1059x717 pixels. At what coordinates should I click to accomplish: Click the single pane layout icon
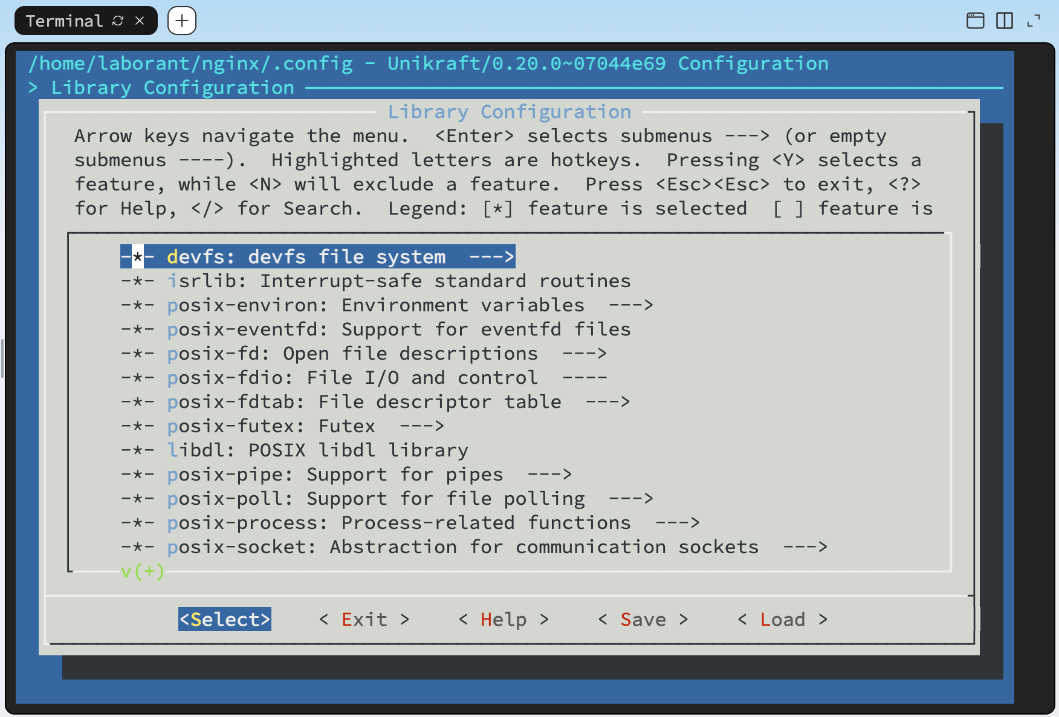click(976, 20)
